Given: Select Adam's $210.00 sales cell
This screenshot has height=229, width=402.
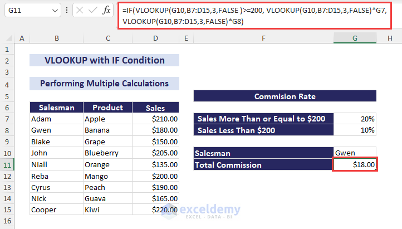Looking at the screenshot, I should coord(155,119).
